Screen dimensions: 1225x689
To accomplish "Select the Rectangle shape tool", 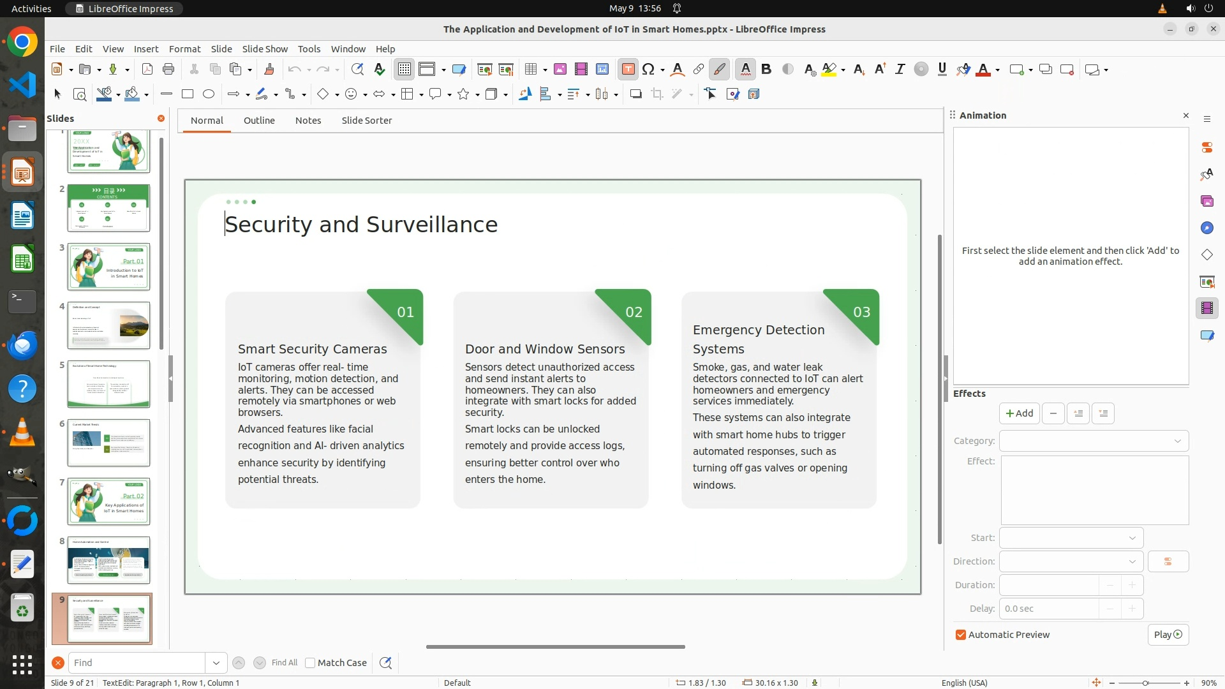I will coord(188,94).
